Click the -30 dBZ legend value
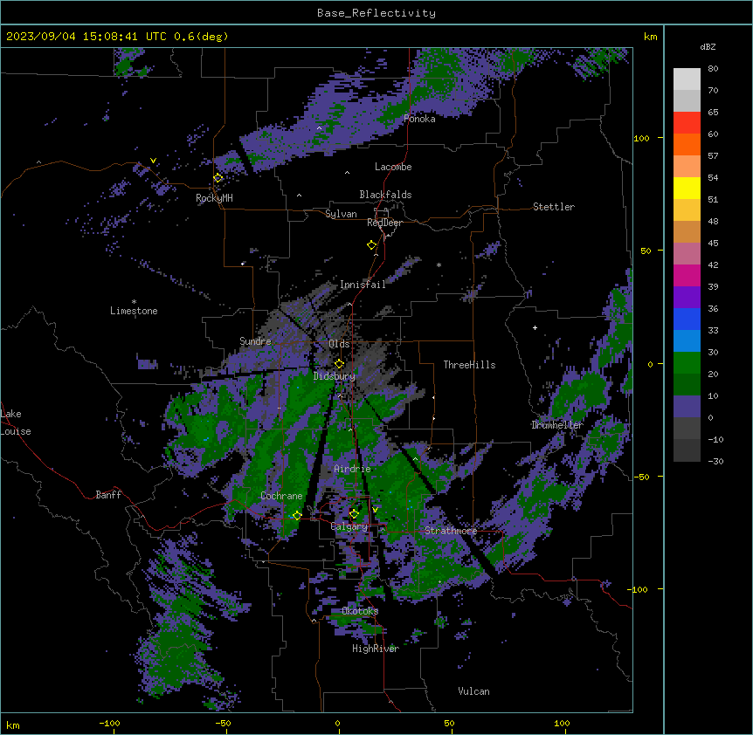753x735 pixels. pyautogui.click(x=715, y=461)
